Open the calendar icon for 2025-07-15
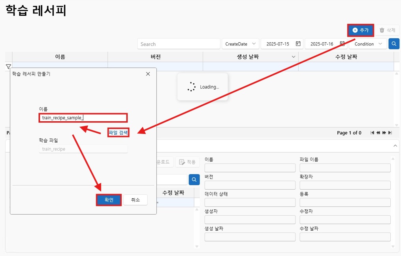Image resolution: width=401 pixels, height=256 pixels. [x=298, y=44]
